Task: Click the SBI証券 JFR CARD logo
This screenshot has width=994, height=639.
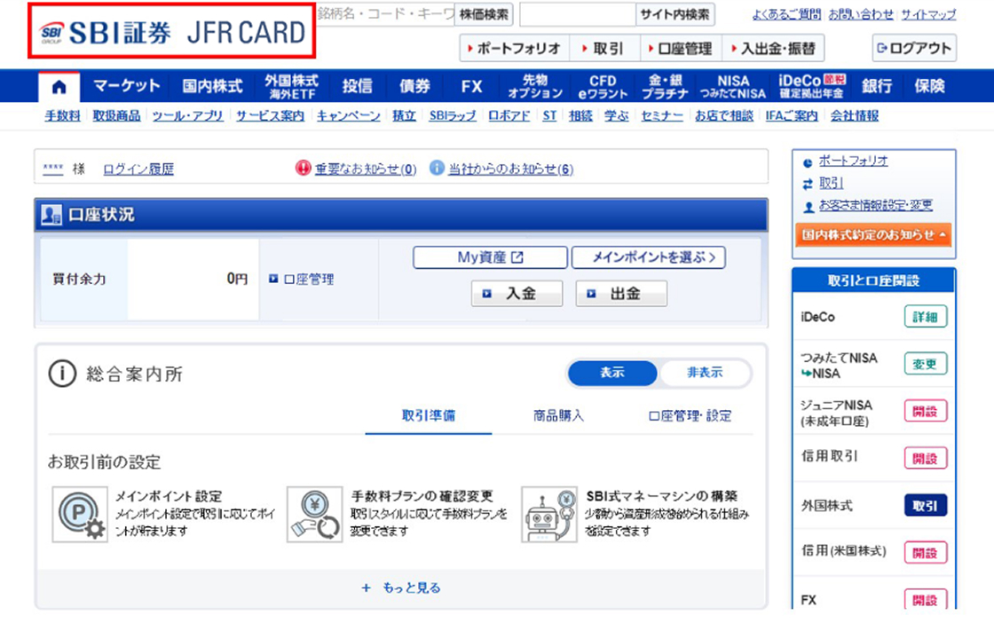Action: click(x=172, y=33)
